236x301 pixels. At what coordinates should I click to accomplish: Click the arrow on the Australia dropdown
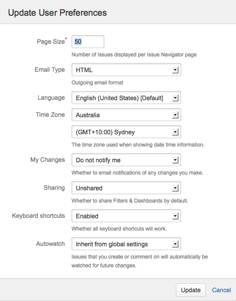click(x=175, y=115)
